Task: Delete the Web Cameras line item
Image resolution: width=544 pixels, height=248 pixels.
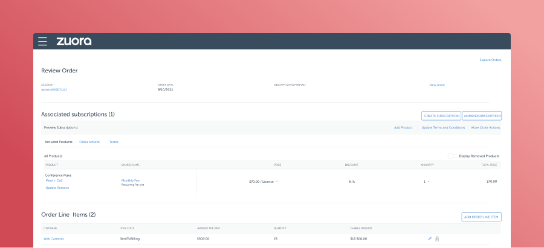Action: click(437, 239)
